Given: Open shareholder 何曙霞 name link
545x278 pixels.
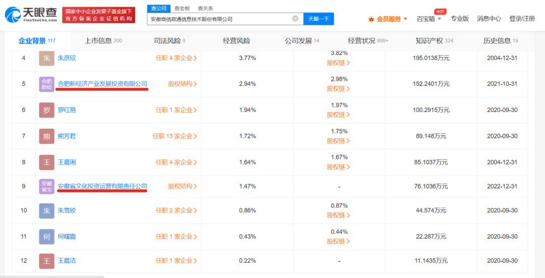Looking at the screenshot, I should [67, 236].
